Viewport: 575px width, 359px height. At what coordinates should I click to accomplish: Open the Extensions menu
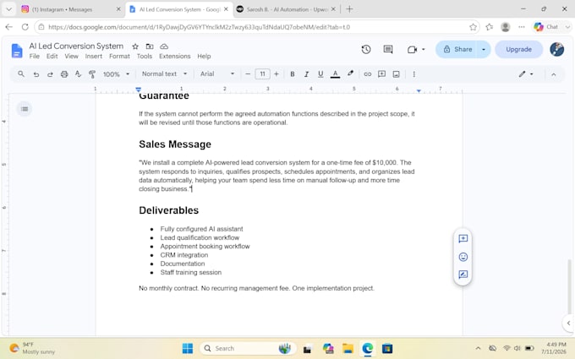pyautogui.click(x=174, y=57)
